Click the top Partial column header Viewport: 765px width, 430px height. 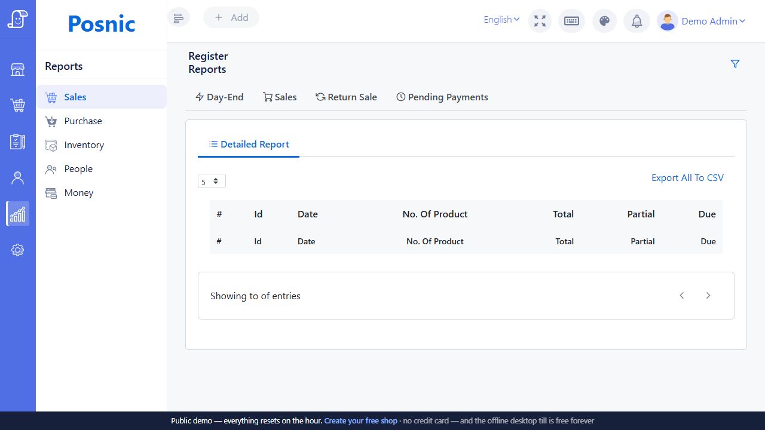click(641, 214)
